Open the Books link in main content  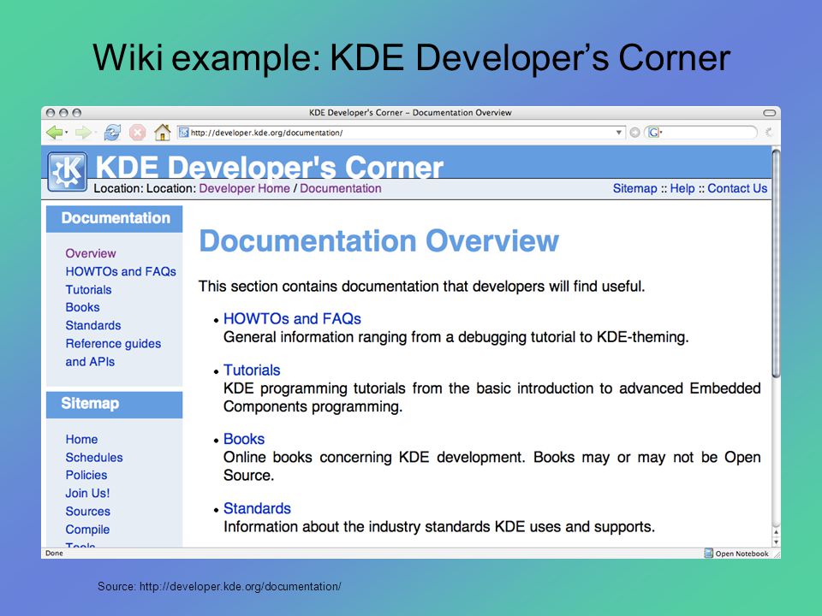(x=244, y=439)
